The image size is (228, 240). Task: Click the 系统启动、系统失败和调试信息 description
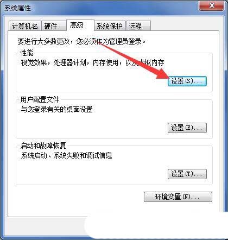pyautogui.click(x=66, y=155)
